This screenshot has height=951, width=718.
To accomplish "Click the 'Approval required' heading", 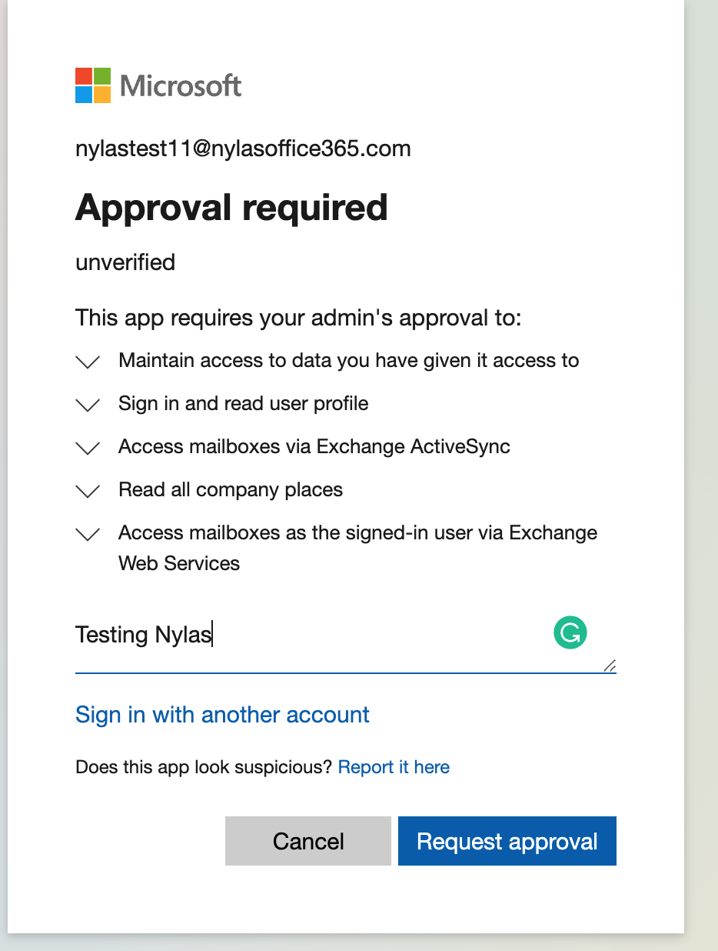I will [x=231, y=207].
